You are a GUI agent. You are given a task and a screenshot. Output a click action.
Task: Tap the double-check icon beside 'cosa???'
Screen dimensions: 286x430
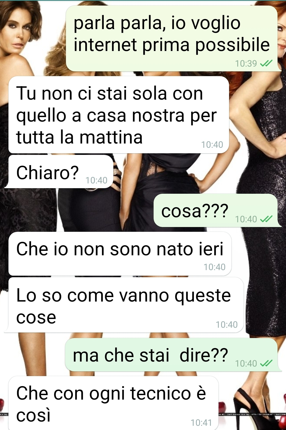point(266,219)
